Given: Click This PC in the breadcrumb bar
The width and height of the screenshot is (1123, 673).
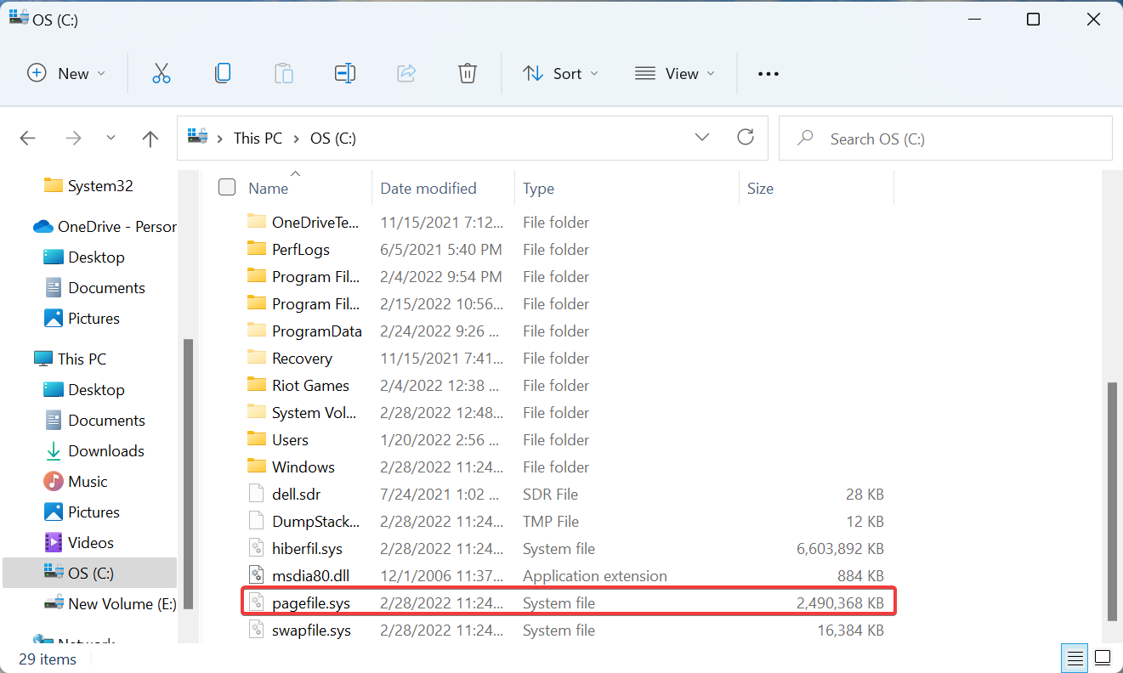Looking at the screenshot, I should (x=257, y=138).
